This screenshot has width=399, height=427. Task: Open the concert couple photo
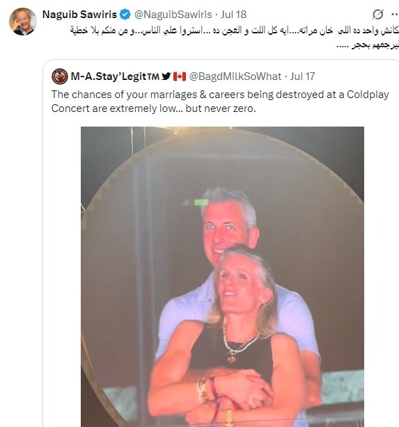click(x=222, y=277)
